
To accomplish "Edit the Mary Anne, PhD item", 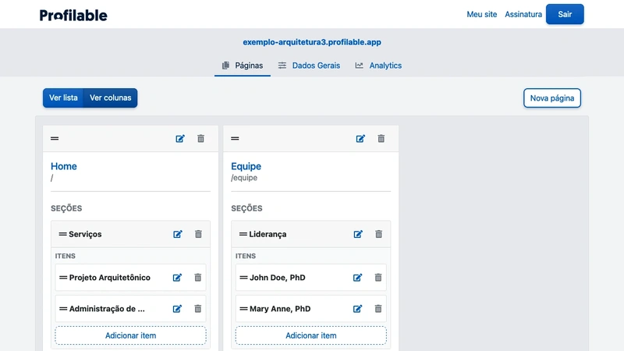I will [x=358, y=309].
